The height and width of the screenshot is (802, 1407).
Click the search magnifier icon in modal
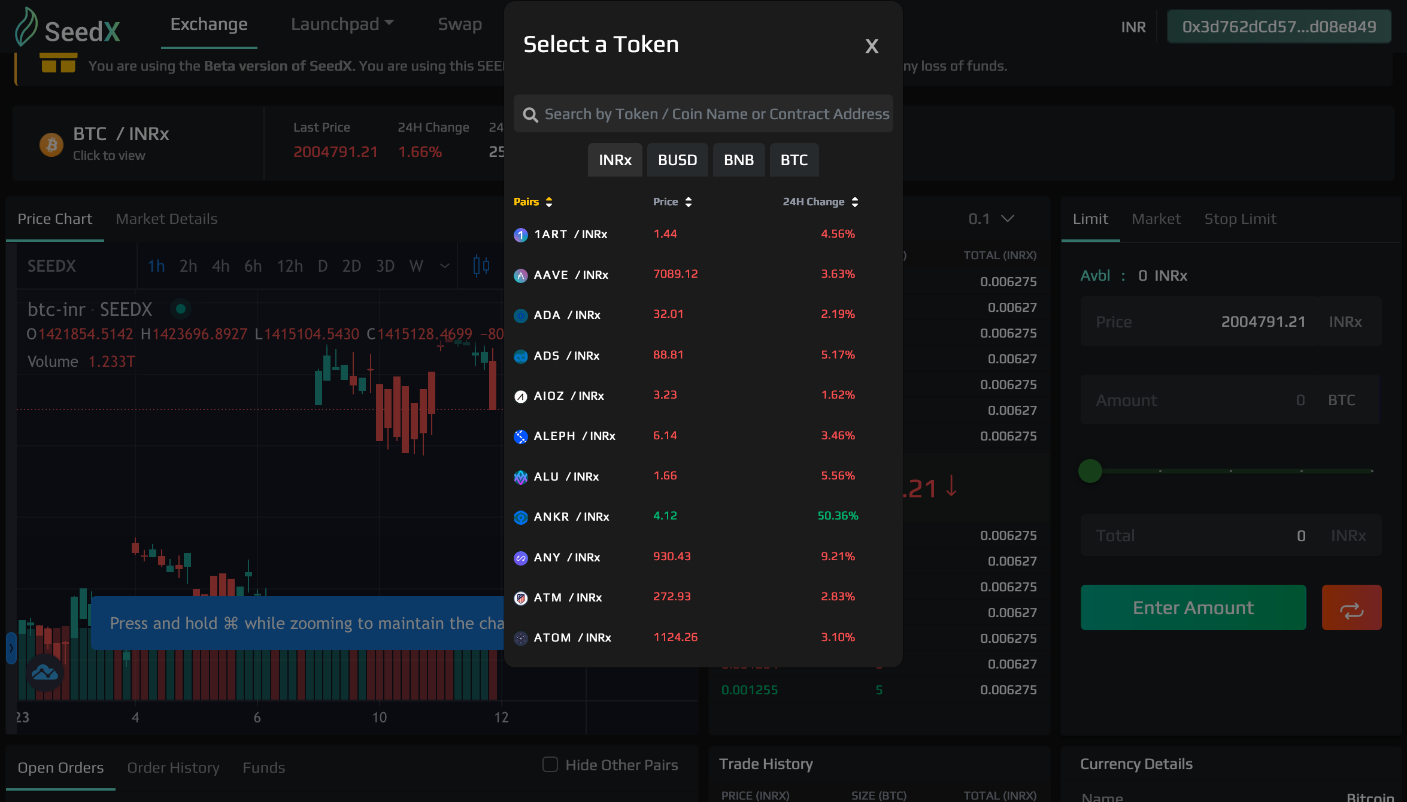pyautogui.click(x=530, y=114)
